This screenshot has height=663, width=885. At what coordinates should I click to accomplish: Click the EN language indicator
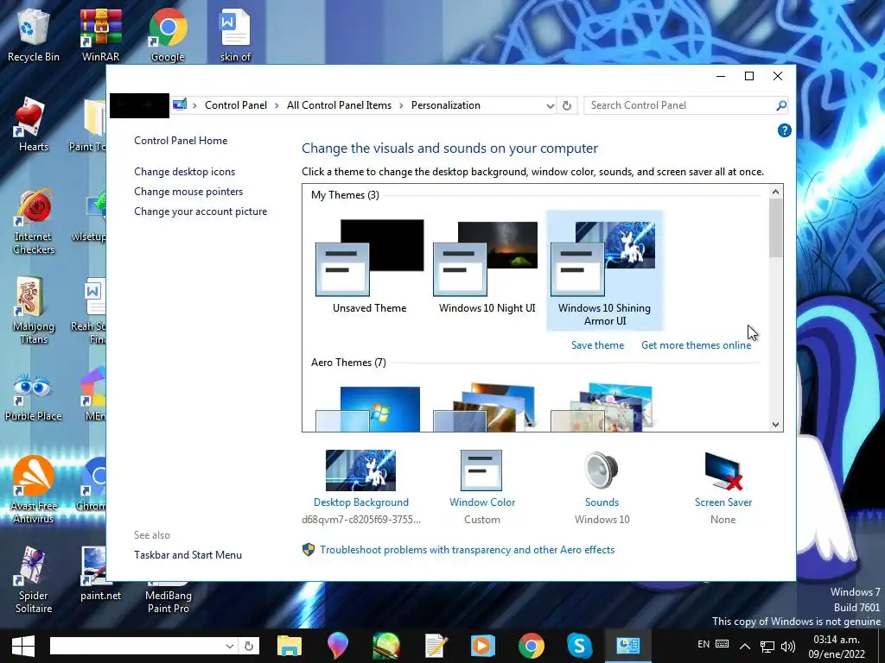pyautogui.click(x=704, y=644)
